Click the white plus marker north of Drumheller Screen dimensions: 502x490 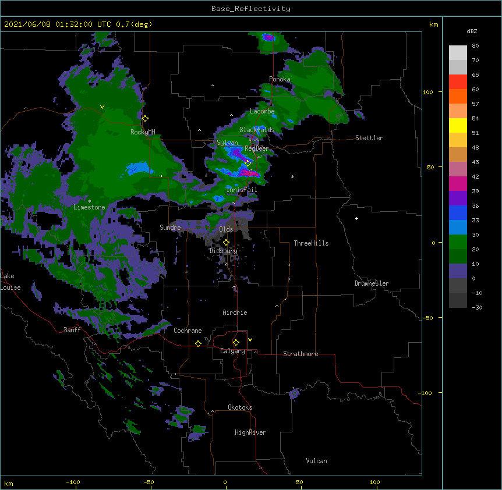(356, 218)
